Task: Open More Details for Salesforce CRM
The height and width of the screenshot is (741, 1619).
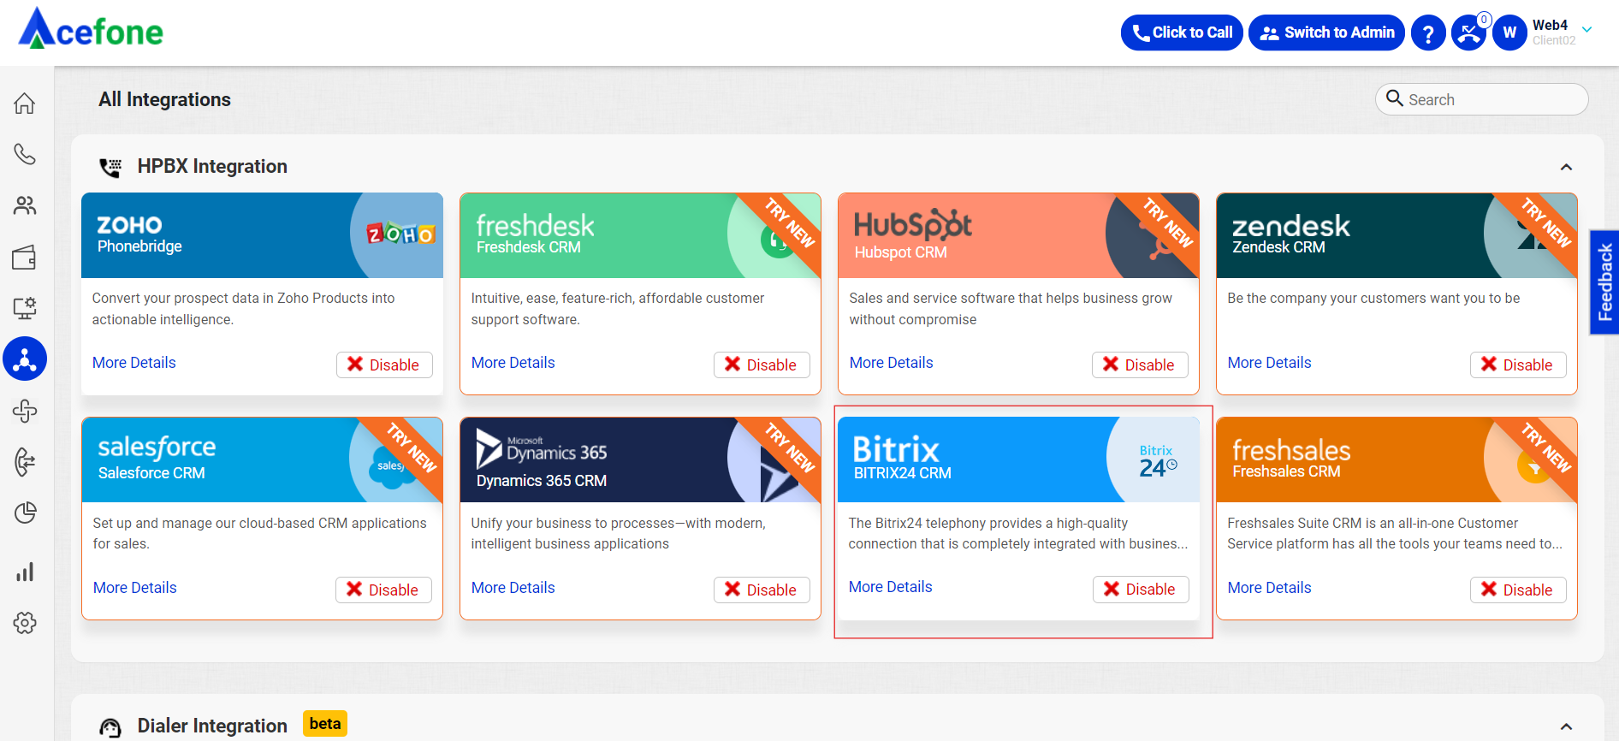Action: 135,588
